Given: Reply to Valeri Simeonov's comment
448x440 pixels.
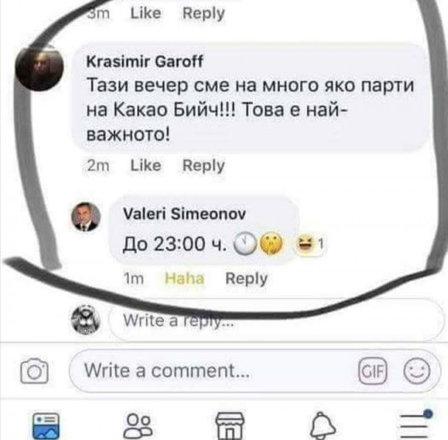Looking at the screenshot, I should [x=246, y=279].
